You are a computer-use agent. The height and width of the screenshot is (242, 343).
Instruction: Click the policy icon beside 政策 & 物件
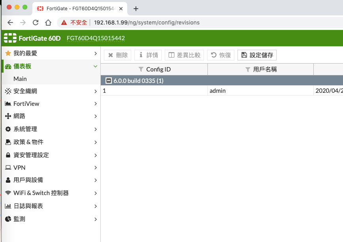click(x=8, y=142)
